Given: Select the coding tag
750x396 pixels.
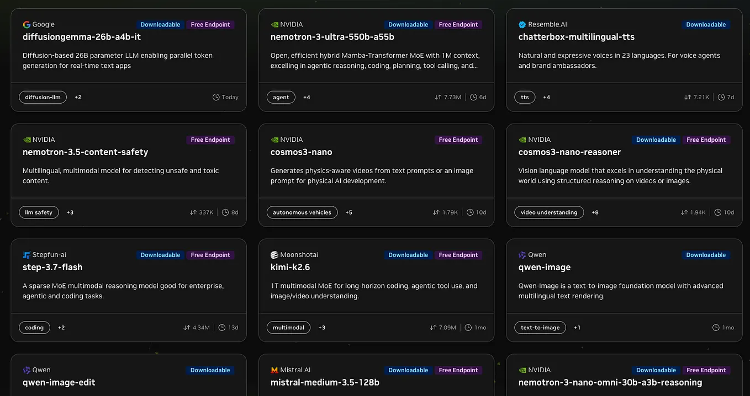Looking at the screenshot, I should 34,328.
